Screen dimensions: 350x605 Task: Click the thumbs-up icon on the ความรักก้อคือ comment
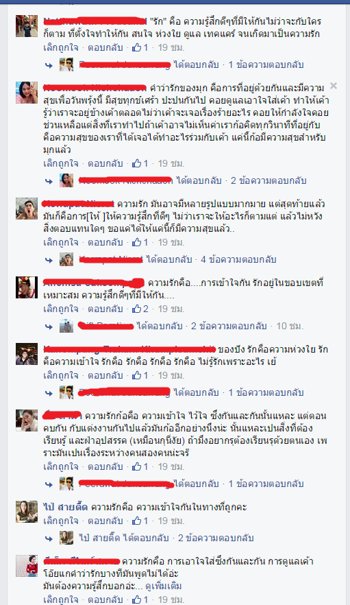pos(136,466)
